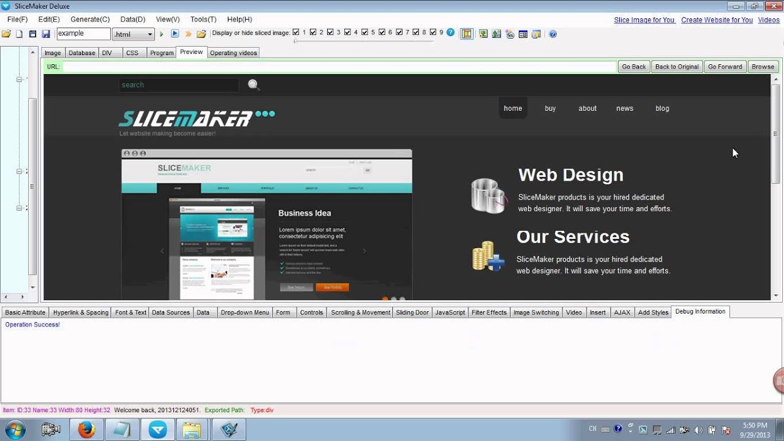Click the blue boxed play preview icon
The image size is (784, 441).
[x=175, y=34]
